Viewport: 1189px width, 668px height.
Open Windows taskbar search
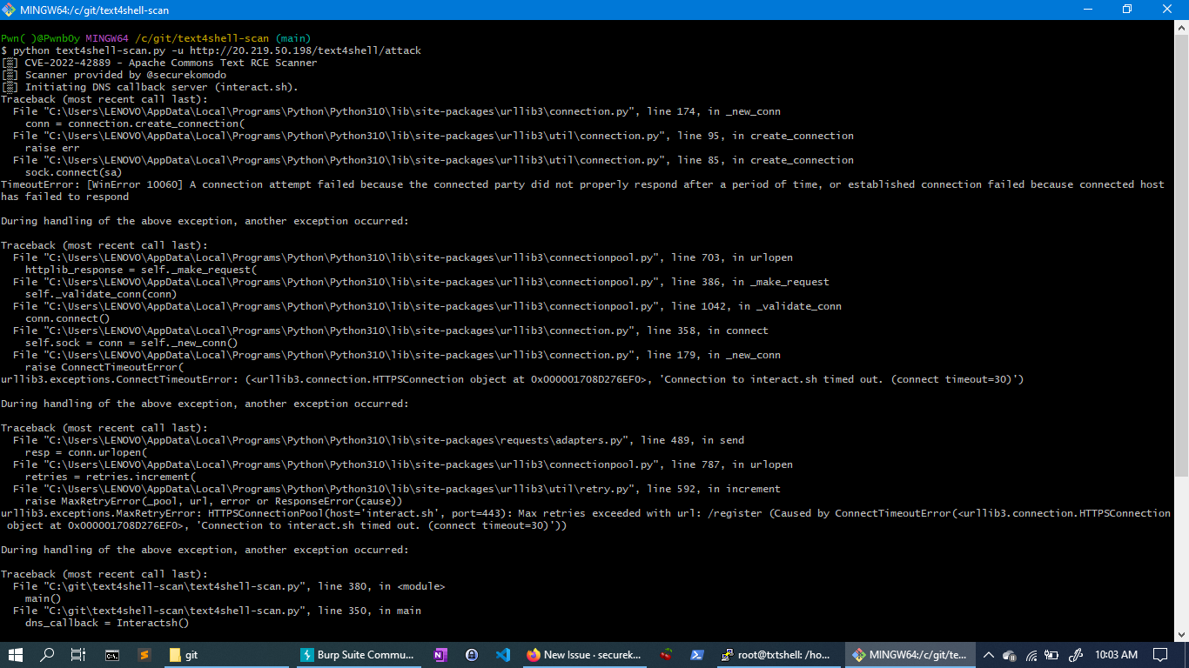48,655
